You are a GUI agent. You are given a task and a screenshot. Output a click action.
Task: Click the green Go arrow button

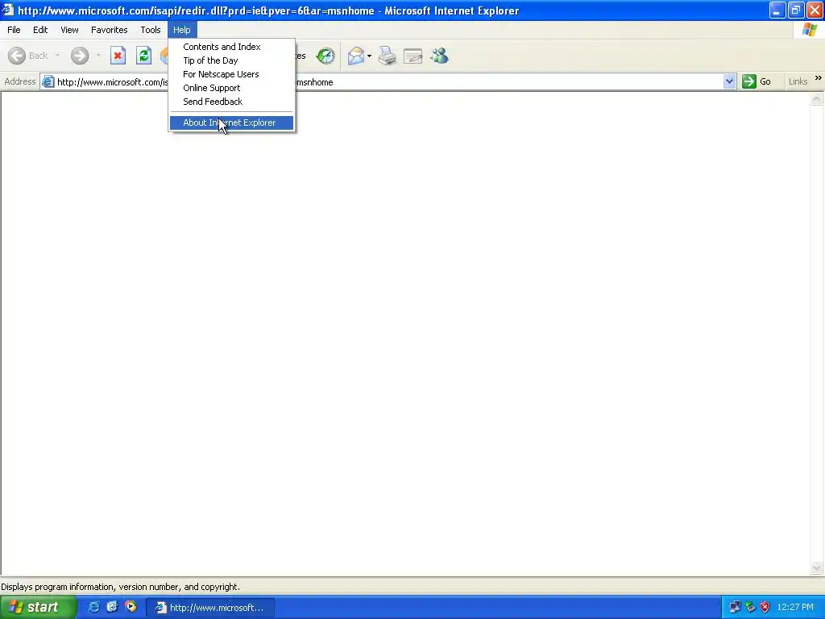(749, 81)
